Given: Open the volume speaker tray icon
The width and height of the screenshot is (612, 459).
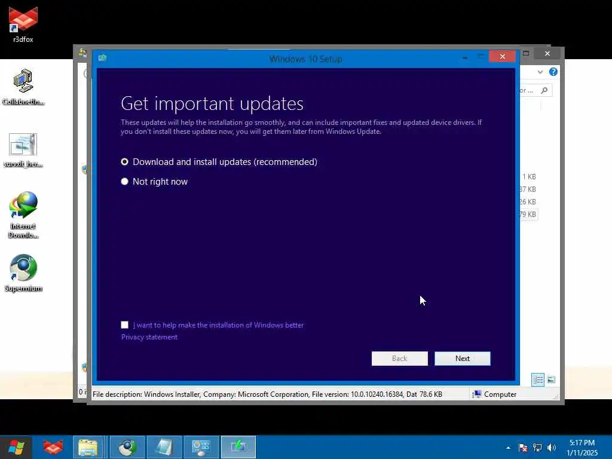Looking at the screenshot, I should [x=552, y=448].
